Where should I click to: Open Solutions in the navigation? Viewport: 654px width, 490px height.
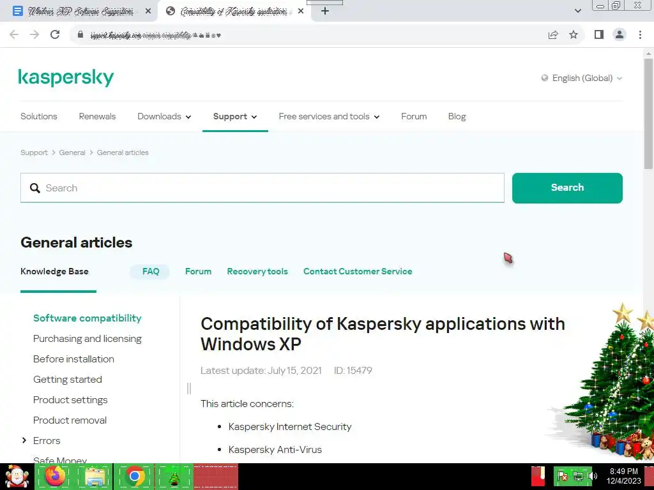(x=39, y=117)
